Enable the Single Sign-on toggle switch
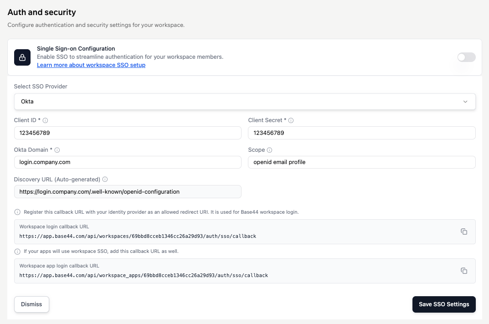Screen dimensions: 489x324 coord(466,57)
